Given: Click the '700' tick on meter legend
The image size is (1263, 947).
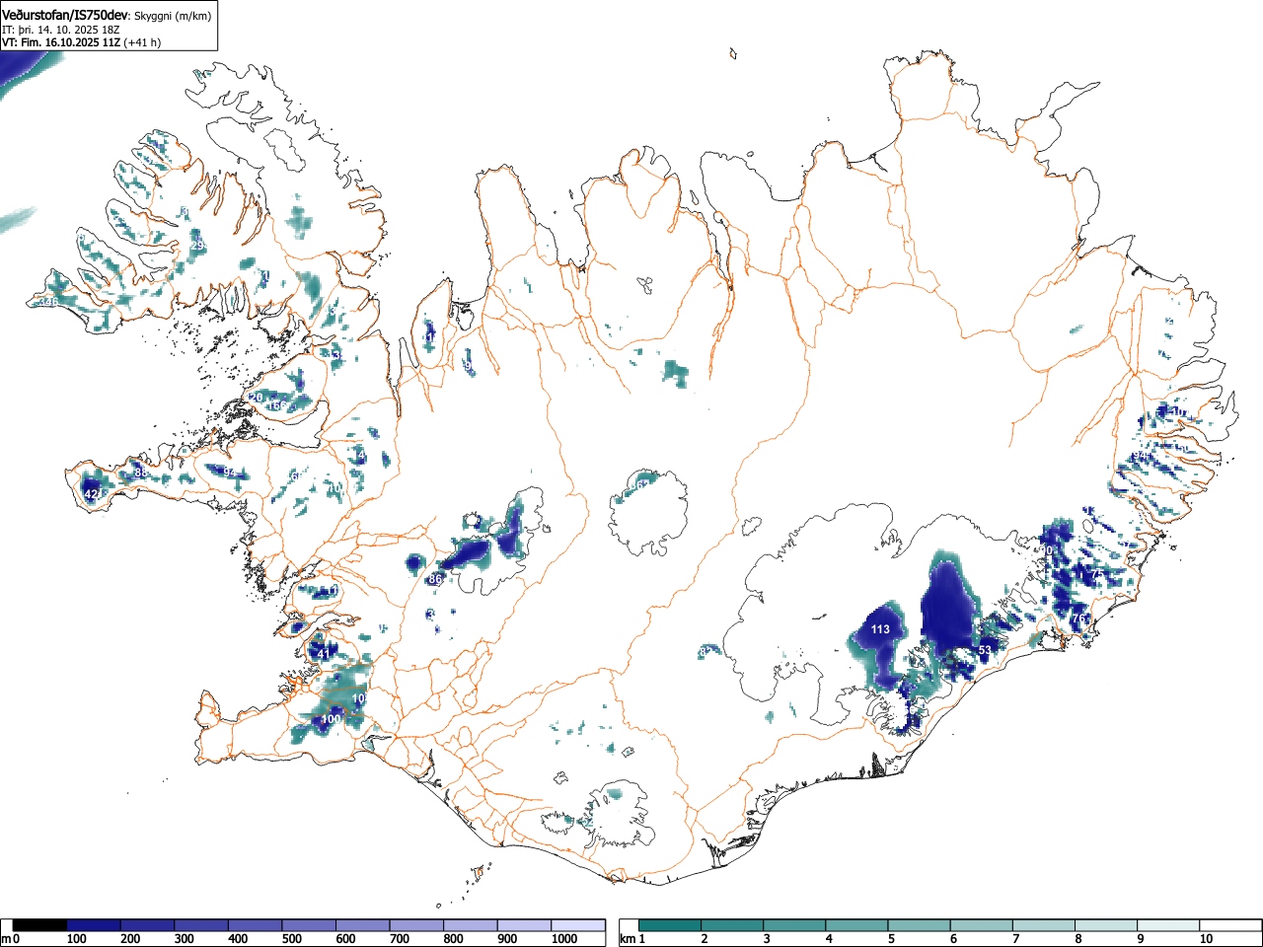Looking at the screenshot, I should pyautogui.click(x=399, y=939).
